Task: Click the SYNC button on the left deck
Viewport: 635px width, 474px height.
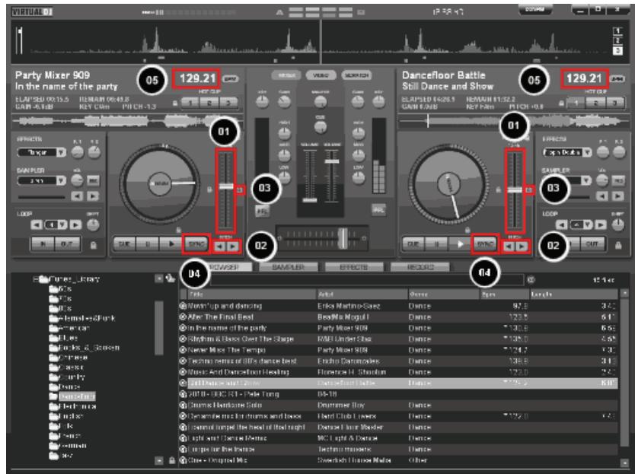Action: (x=196, y=244)
